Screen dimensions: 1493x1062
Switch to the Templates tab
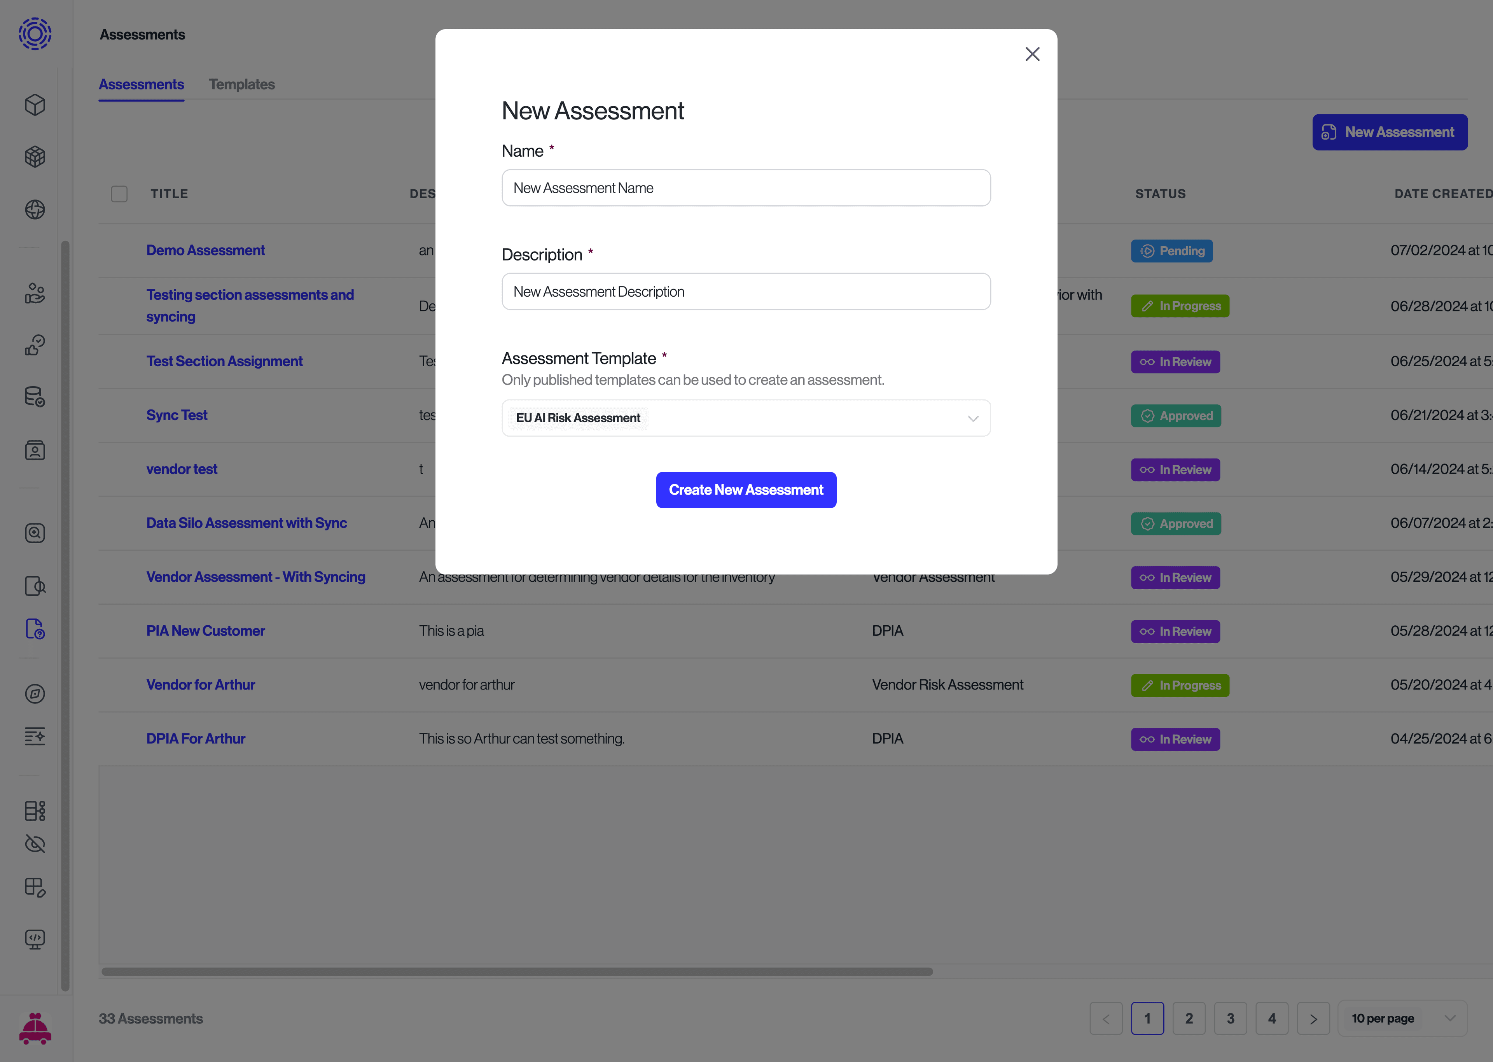[242, 84]
